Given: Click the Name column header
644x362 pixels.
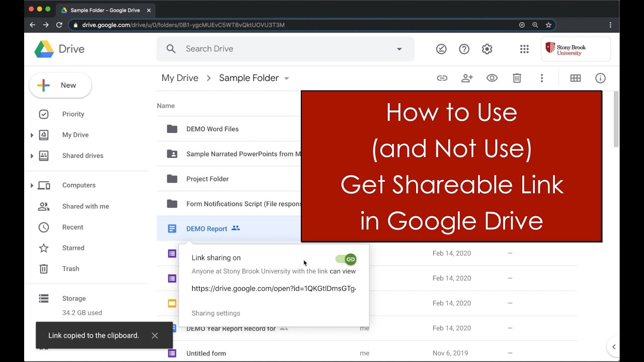Looking at the screenshot, I should click(x=166, y=106).
